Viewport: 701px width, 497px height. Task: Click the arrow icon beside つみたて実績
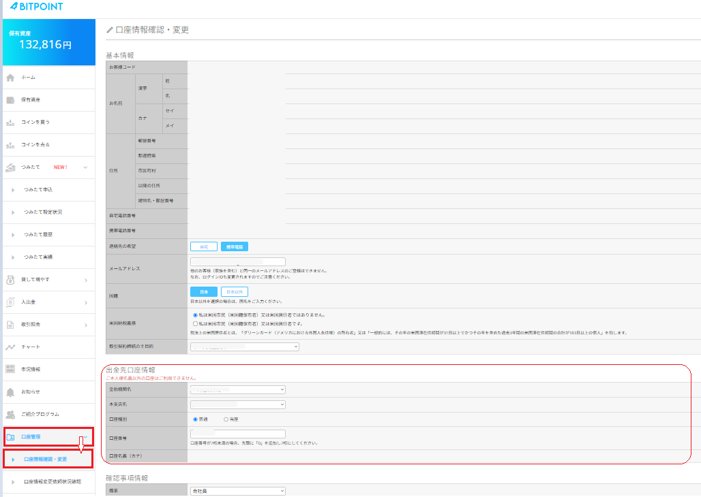click(13, 257)
